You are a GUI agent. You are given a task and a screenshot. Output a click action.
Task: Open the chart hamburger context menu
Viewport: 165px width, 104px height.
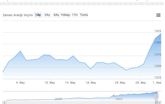158,15
